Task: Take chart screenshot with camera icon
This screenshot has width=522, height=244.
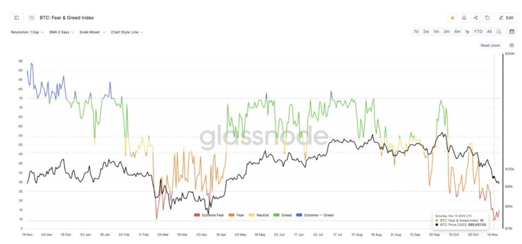Action: click(511, 45)
